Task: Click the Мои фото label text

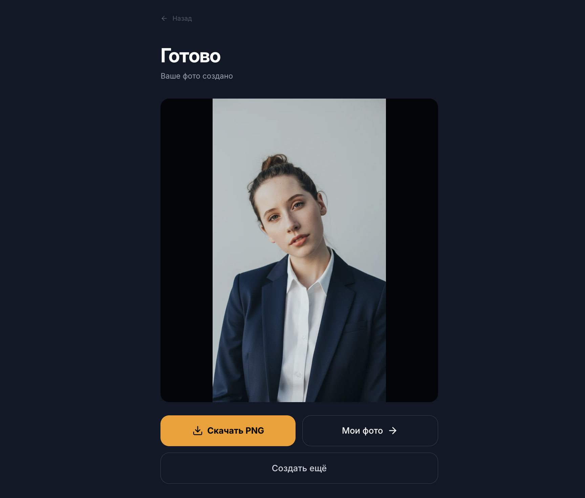Action: [362, 431]
